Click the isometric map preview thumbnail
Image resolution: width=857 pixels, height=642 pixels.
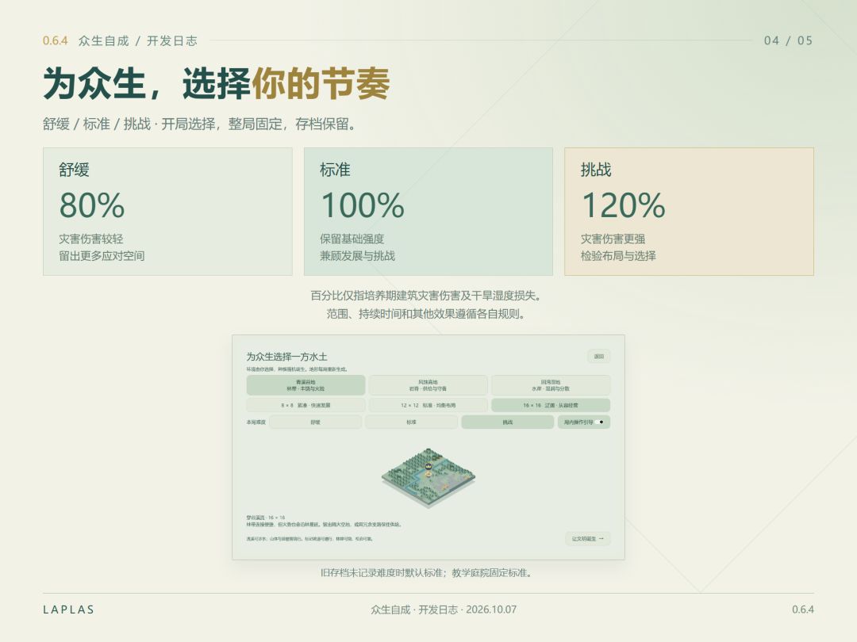coord(428,478)
